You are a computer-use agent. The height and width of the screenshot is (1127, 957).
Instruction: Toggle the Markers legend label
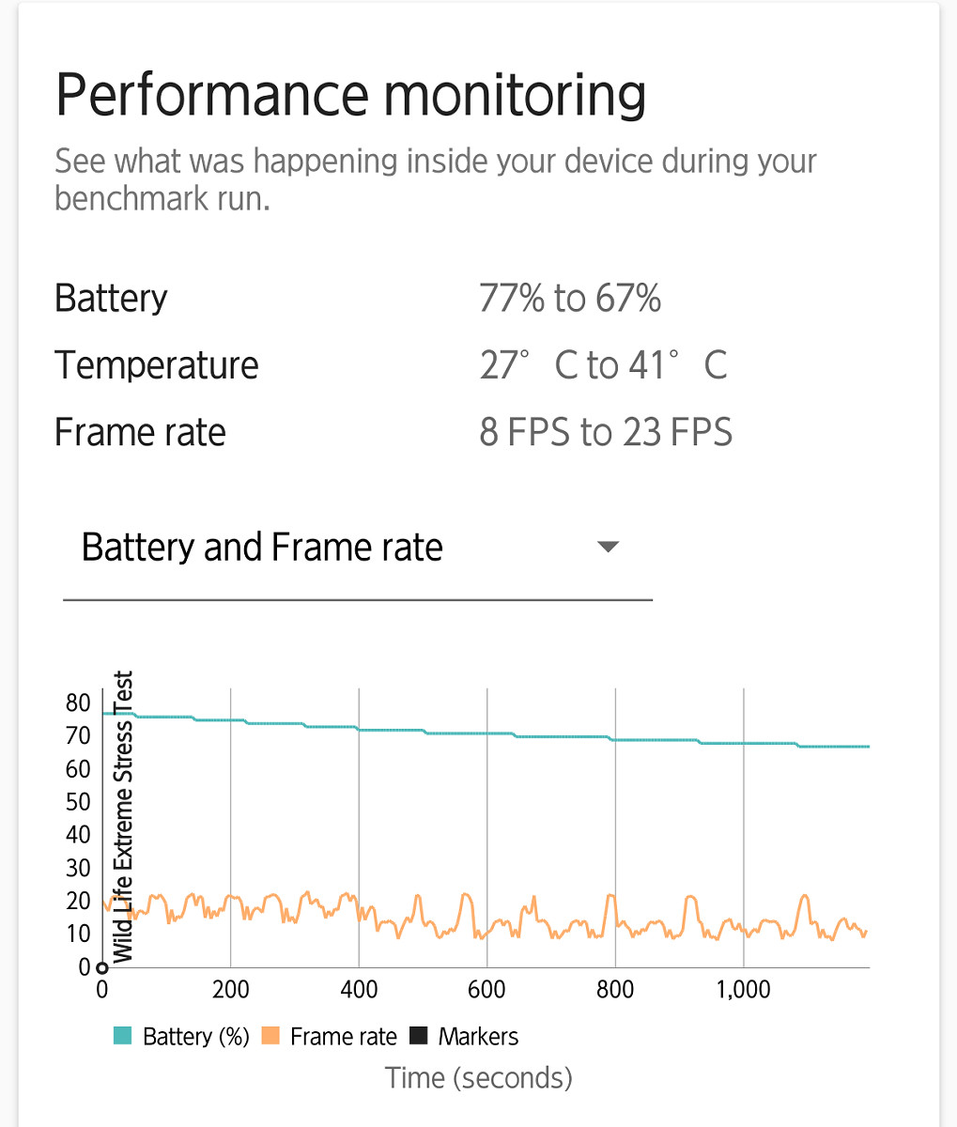(478, 1037)
